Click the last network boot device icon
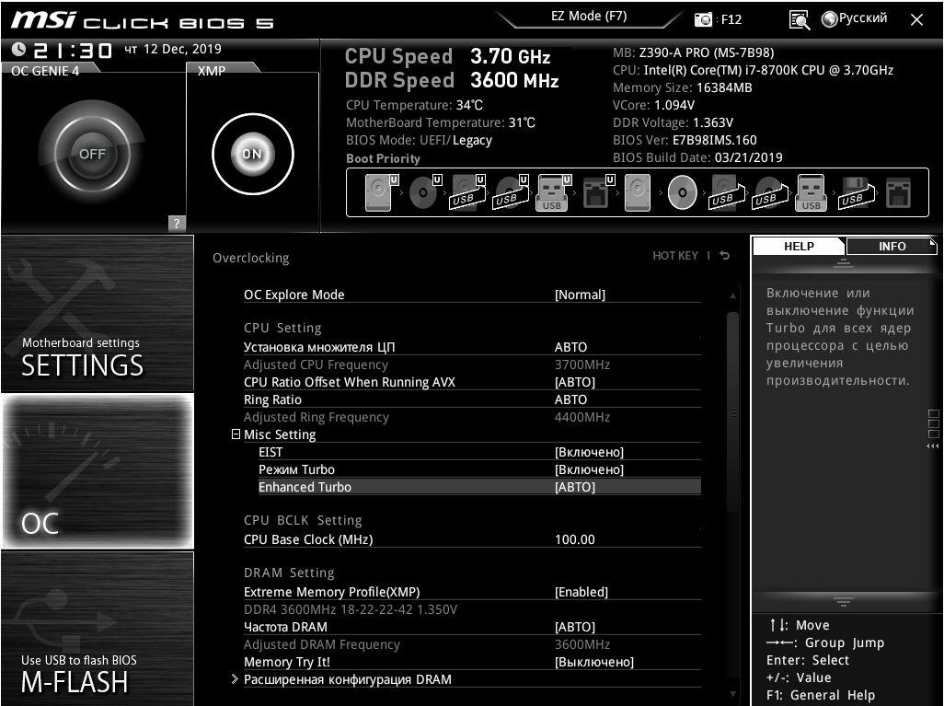 point(897,193)
